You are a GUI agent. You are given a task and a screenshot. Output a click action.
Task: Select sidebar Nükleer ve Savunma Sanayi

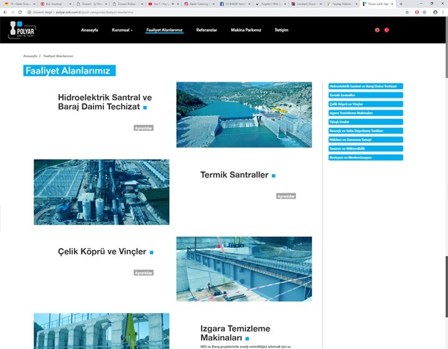(x=366, y=140)
